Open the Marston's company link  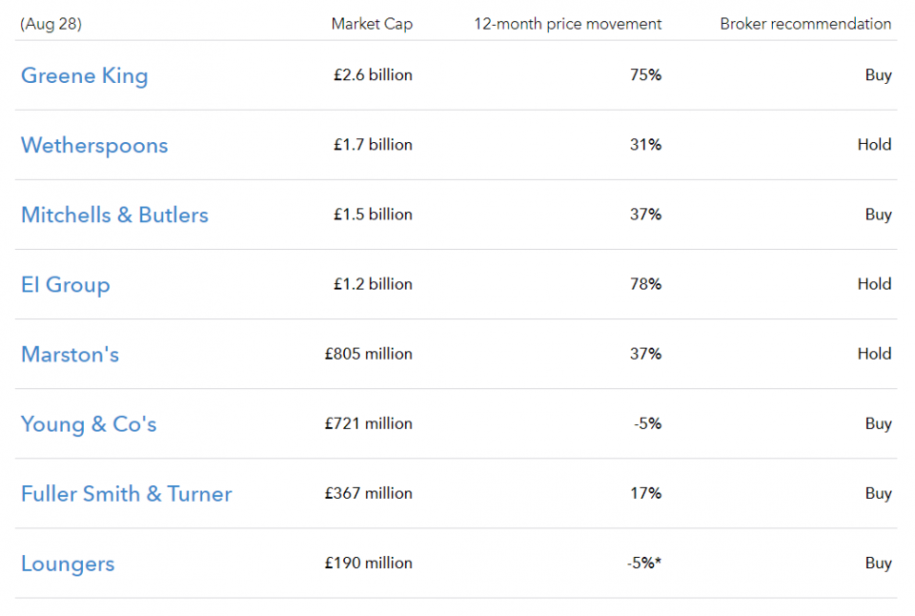tap(70, 355)
